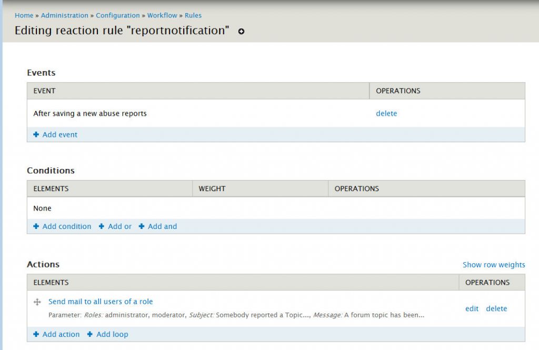Viewport: 539px width, 350px height.
Task: Grab the drag handle of Send mail action
Action: click(37, 302)
